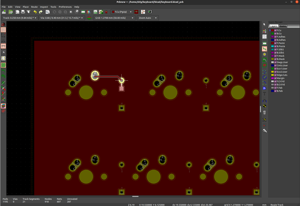Image resolution: width=300 pixels, height=206 pixels.
Task: Uncheck the B.Cu layer checkbox
Action: (275, 33)
